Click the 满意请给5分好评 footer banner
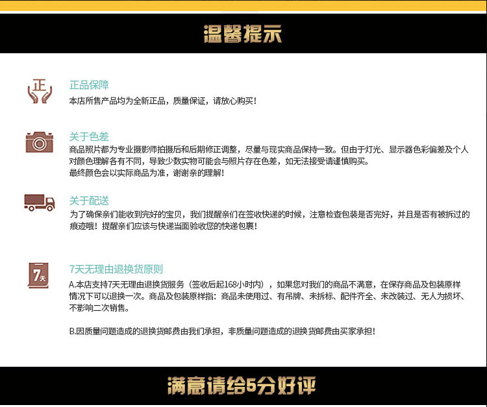Viewport: 487px width, 407px height. [242, 386]
